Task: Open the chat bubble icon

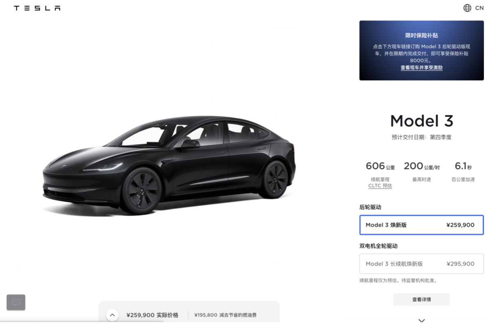Action: point(16,302)
